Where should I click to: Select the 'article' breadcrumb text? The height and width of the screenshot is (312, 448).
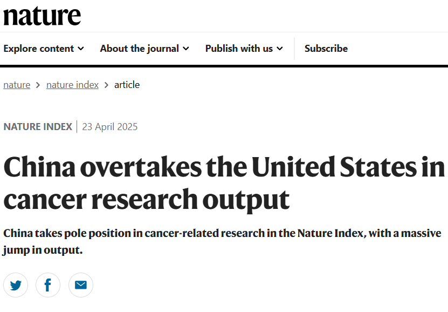point(127,85)
